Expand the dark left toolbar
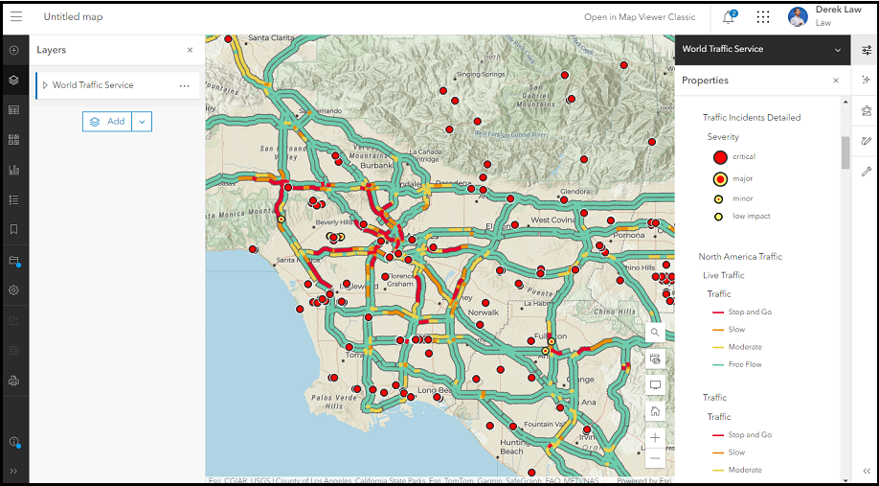 coord(14,471)
